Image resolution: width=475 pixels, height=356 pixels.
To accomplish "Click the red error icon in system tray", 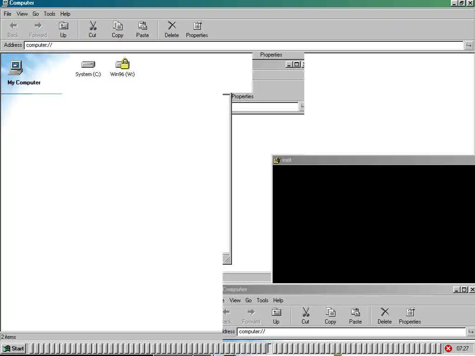I will (449, 349).
